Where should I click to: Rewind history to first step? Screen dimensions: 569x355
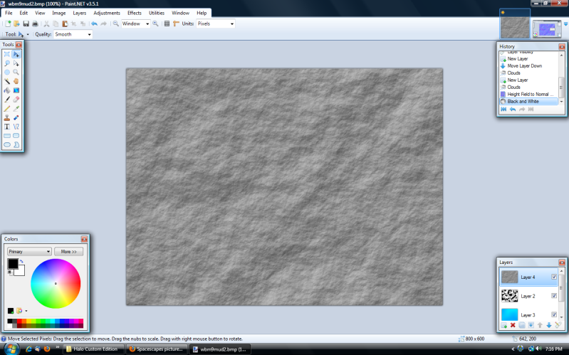503,109
